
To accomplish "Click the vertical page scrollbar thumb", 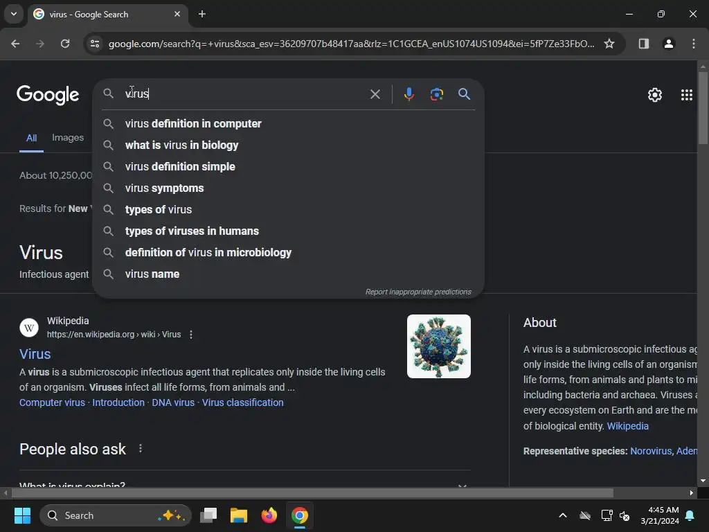I will (x=703, y=107).
